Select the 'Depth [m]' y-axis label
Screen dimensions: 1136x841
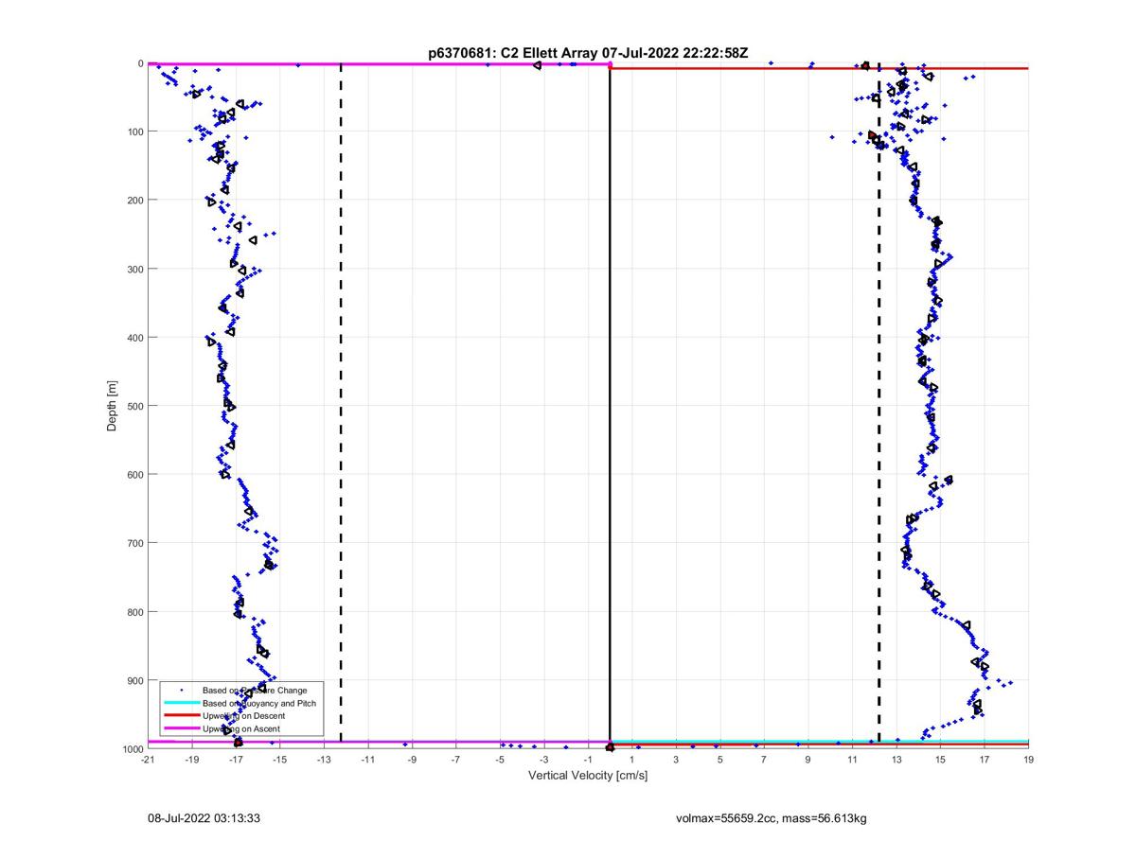(112, 406)
